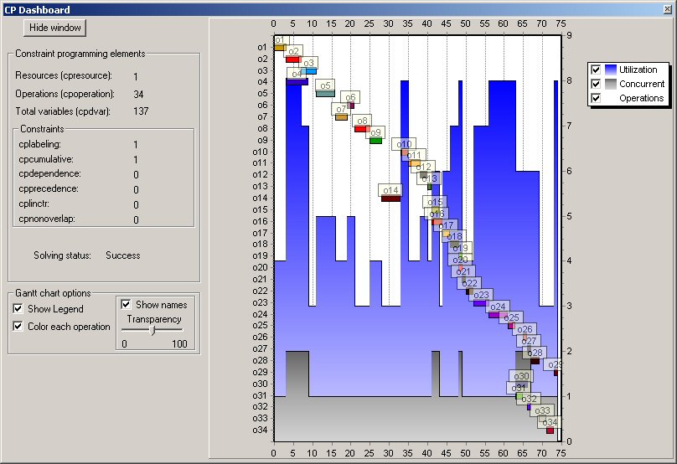Screen dimensions: 677x464
Task: Click the purple bar of operation o4
Action: click(x=297, y=82)
